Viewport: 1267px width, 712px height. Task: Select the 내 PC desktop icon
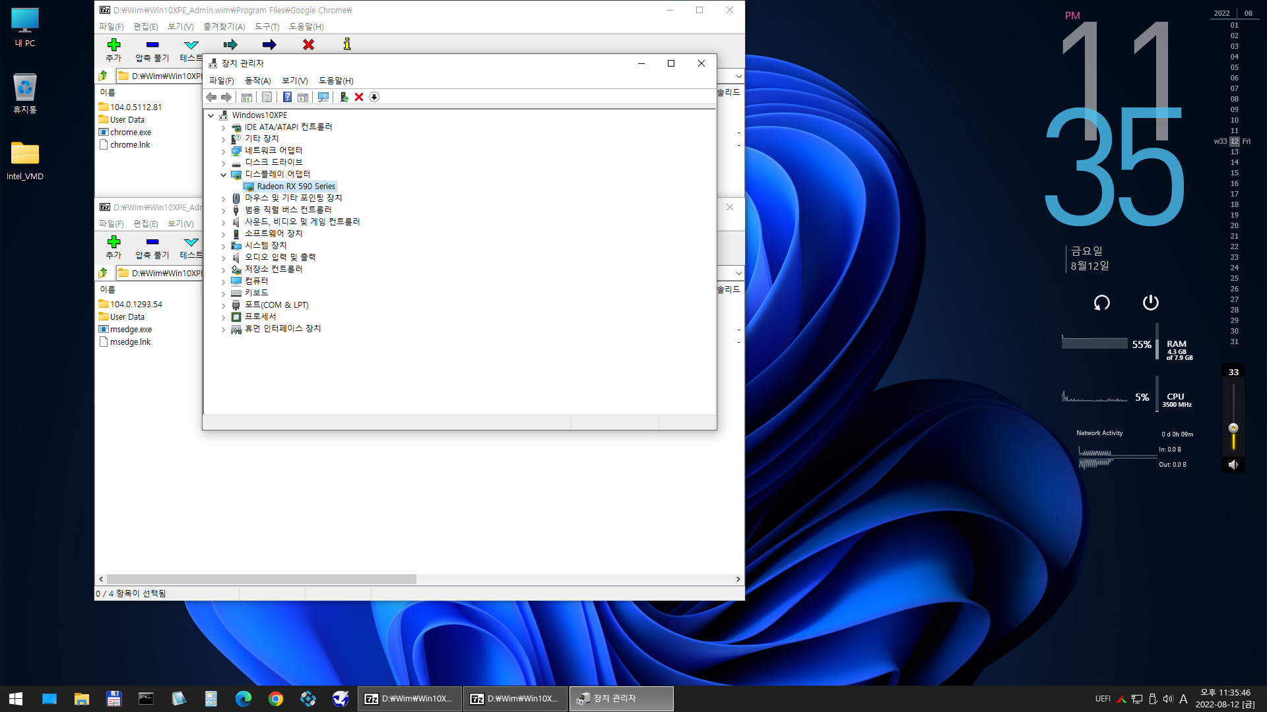[x=25, y=28]
